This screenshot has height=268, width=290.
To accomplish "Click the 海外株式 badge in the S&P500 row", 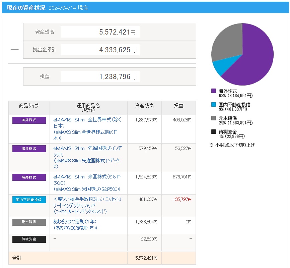I will 29,177.
